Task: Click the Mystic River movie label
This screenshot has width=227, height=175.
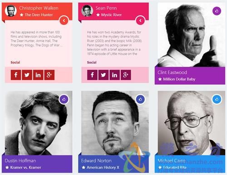Action: [x=111, y=15]
